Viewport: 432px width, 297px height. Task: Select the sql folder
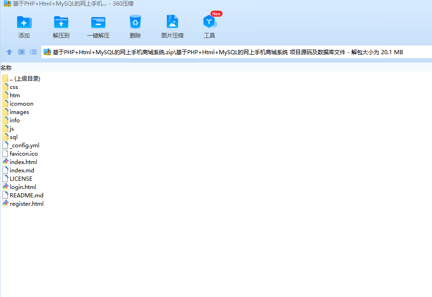pyautogui.click(x=10, y=137)
